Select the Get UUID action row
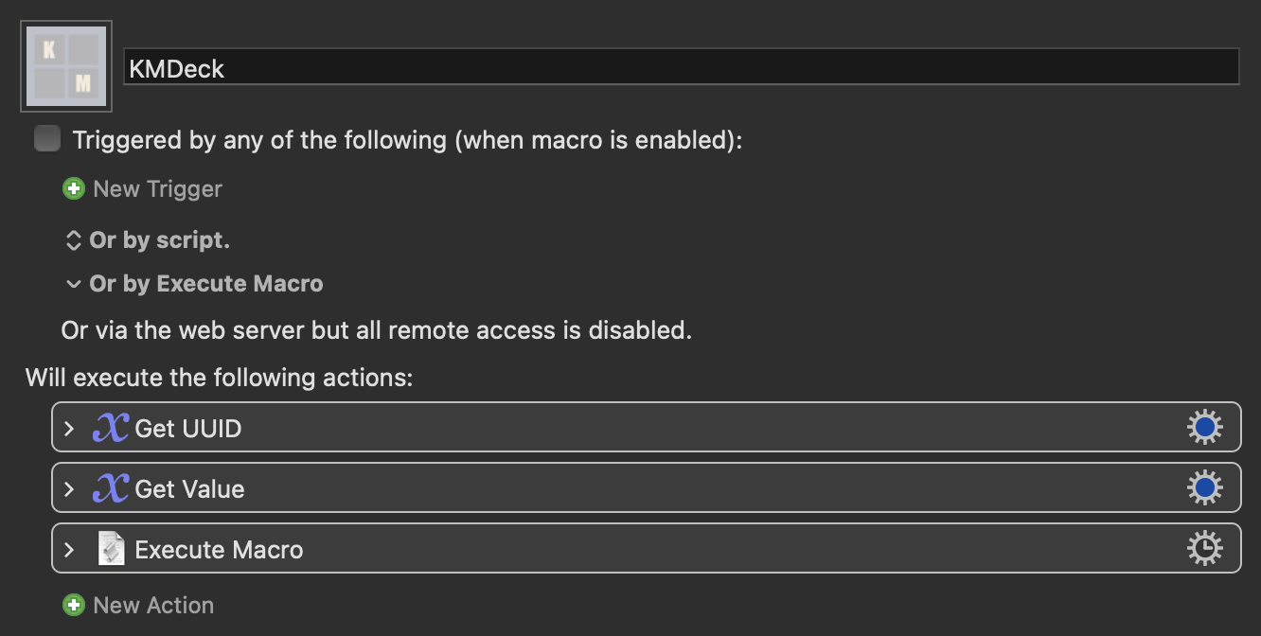Screen dimensions: 1261x636 646,428
